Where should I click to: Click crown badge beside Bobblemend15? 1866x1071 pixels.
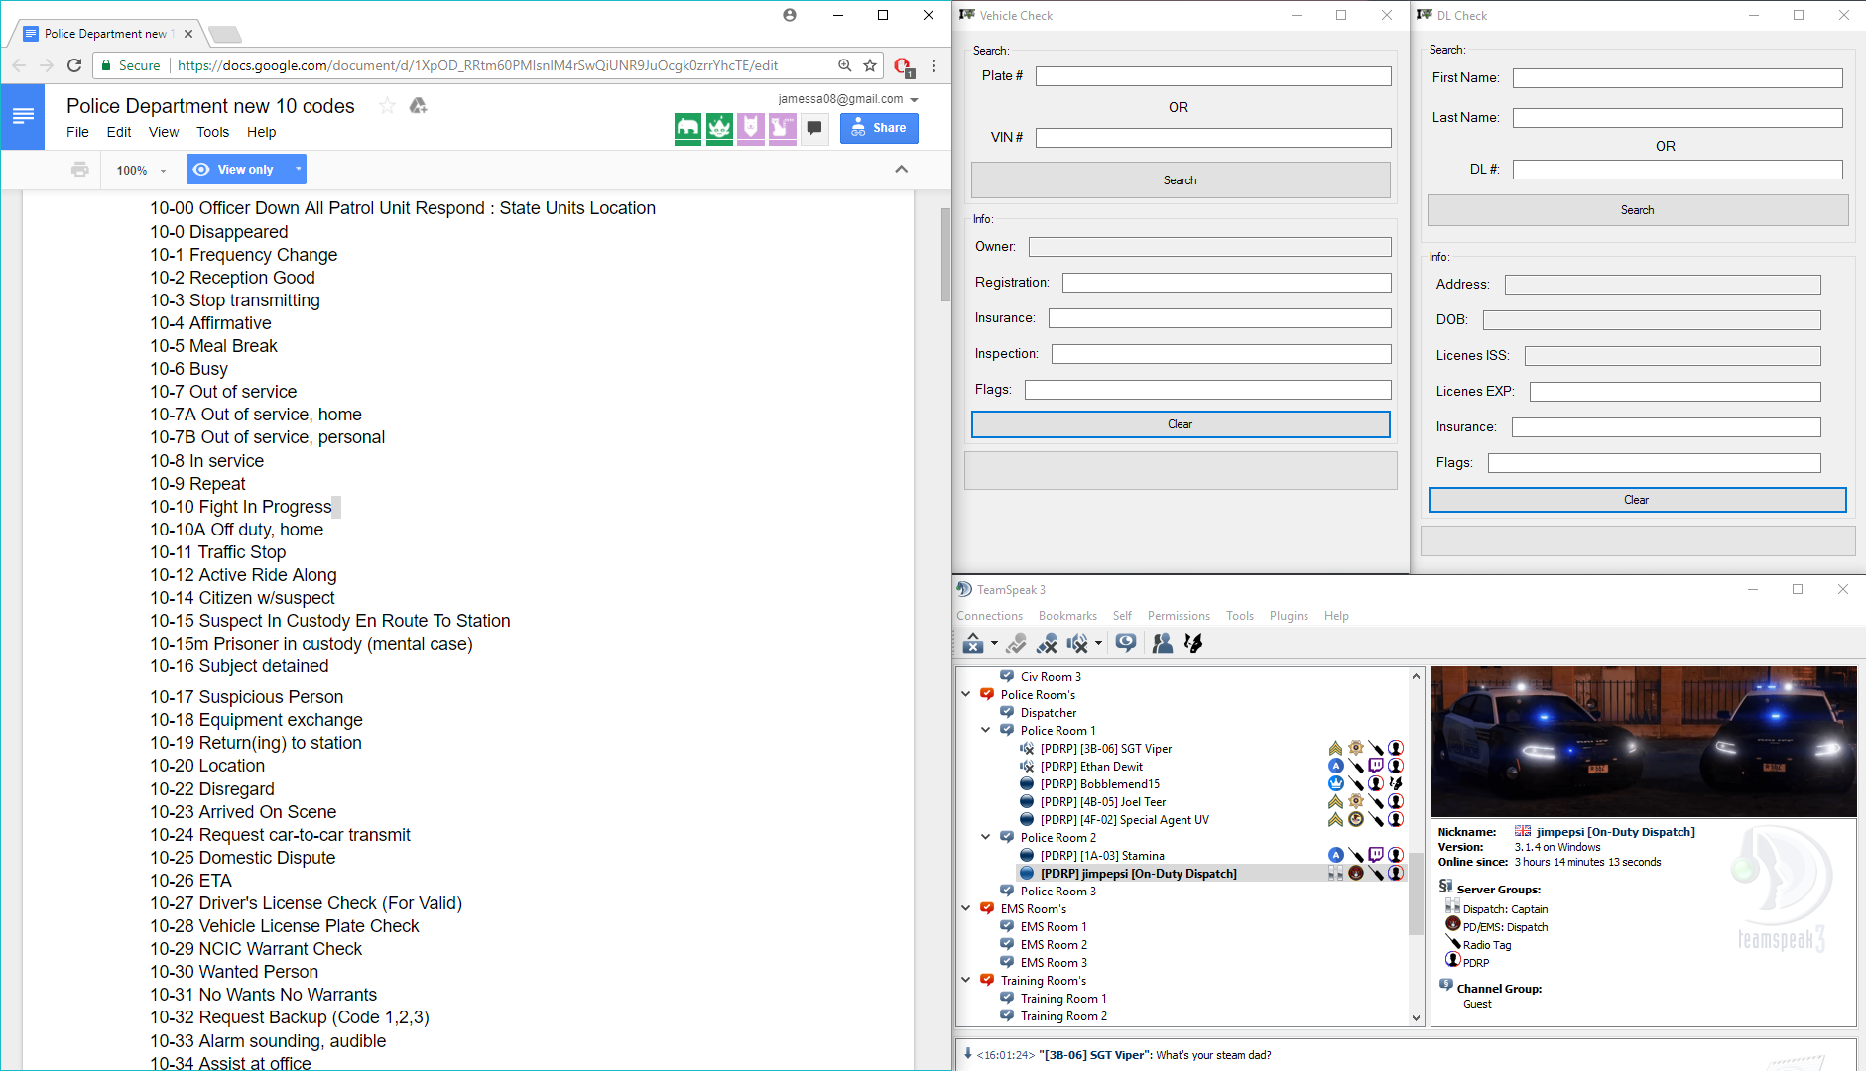tap(1335, 783)
